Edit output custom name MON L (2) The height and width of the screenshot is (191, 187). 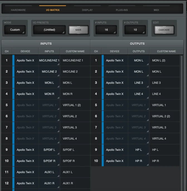165,60
